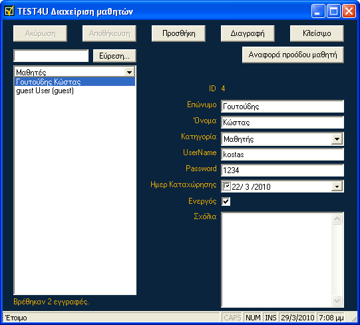Click the scroll-up arrow in Σχόλια box
This screenshot has width=360, height=325.
[337, 218]
